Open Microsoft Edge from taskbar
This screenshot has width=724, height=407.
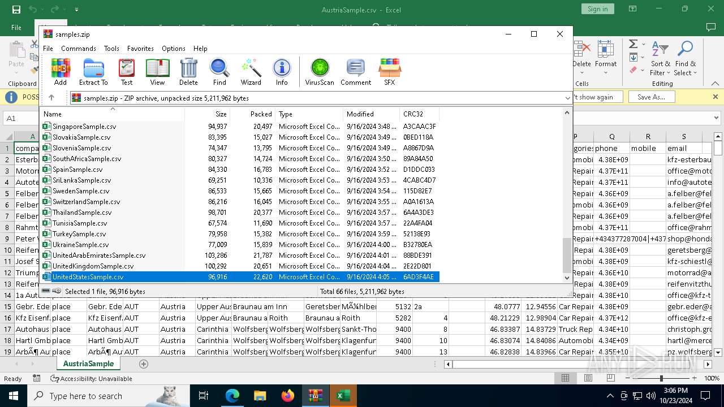click(x=232, y=396)
